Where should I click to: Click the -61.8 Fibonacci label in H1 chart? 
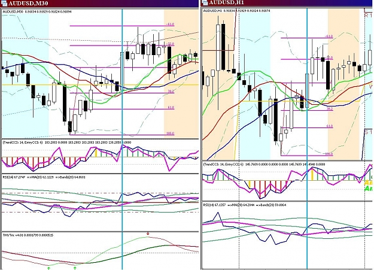click(x=329, y=37)
